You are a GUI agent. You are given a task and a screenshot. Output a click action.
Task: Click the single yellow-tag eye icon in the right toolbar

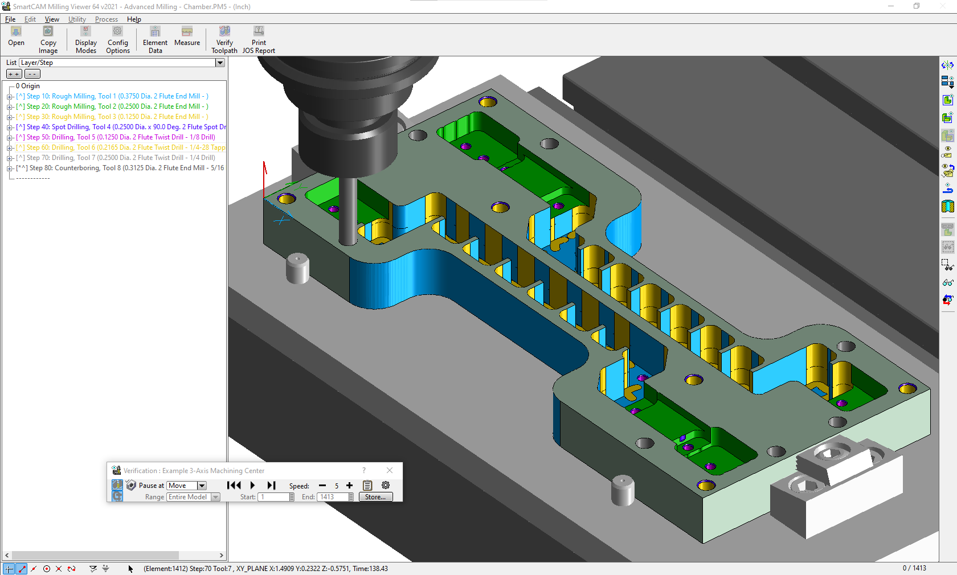[x=947, y=152]
